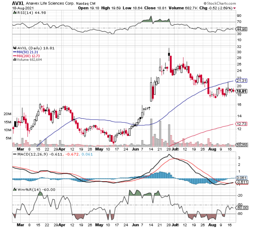Click the Anavex Life Sciences Corp. name

(50, 3)
